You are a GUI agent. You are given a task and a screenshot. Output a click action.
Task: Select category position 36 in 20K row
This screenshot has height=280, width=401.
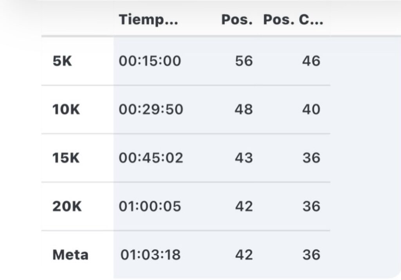pos(311,206)
